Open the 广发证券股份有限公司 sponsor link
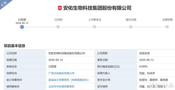This screenshot has width=175, height=90. (x=61, y=73)
